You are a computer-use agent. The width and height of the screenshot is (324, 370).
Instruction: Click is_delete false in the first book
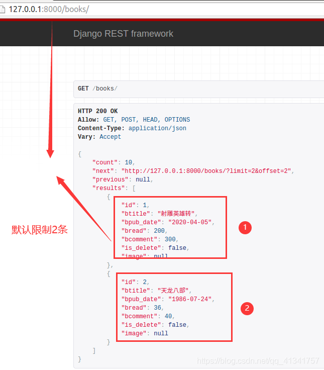point(155,248)
